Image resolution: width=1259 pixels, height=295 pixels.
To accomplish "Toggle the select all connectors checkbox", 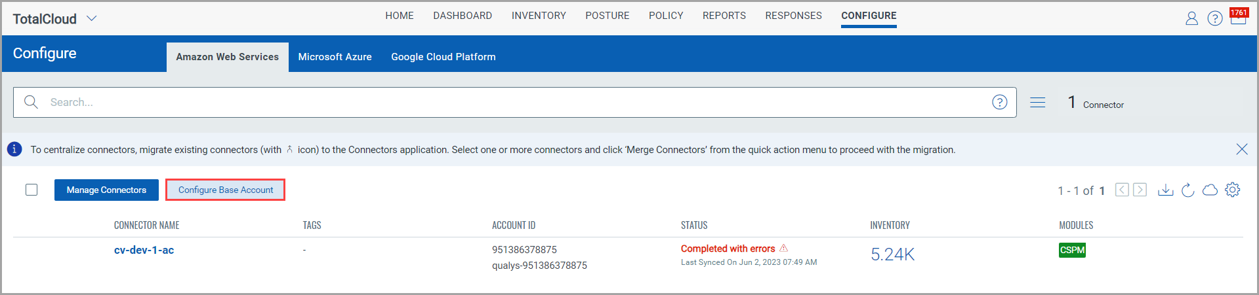I will [31, 190].
